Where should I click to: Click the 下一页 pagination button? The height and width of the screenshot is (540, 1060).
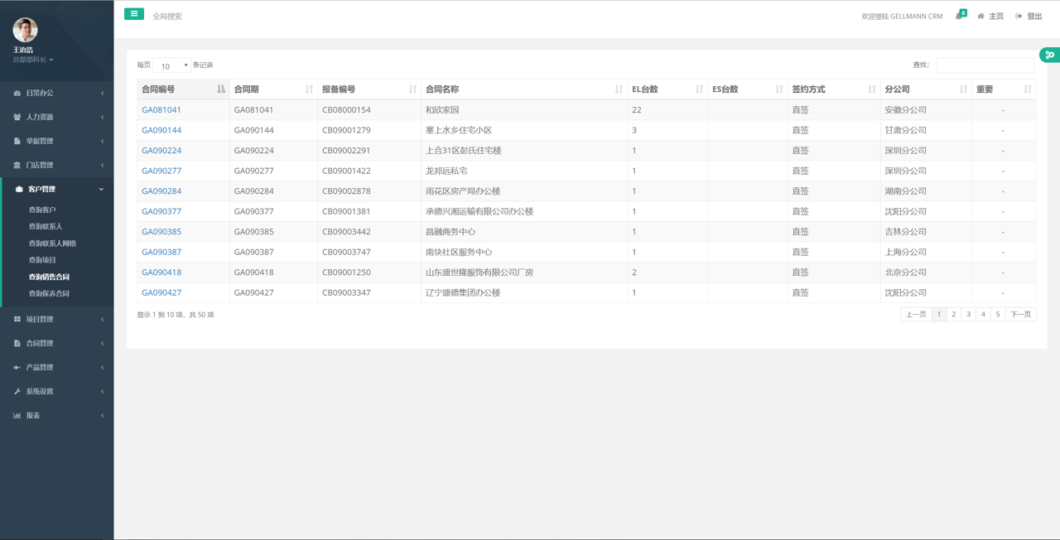[x=1020, y=315]
